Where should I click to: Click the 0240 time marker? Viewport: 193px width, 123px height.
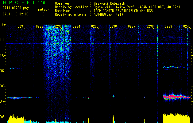tap(187, 26)
